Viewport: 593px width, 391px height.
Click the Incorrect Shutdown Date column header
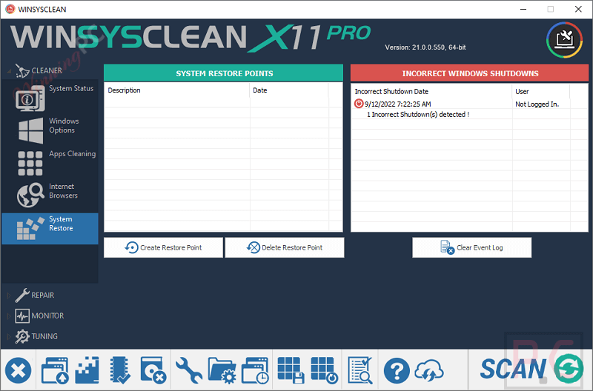coord(432,91)
